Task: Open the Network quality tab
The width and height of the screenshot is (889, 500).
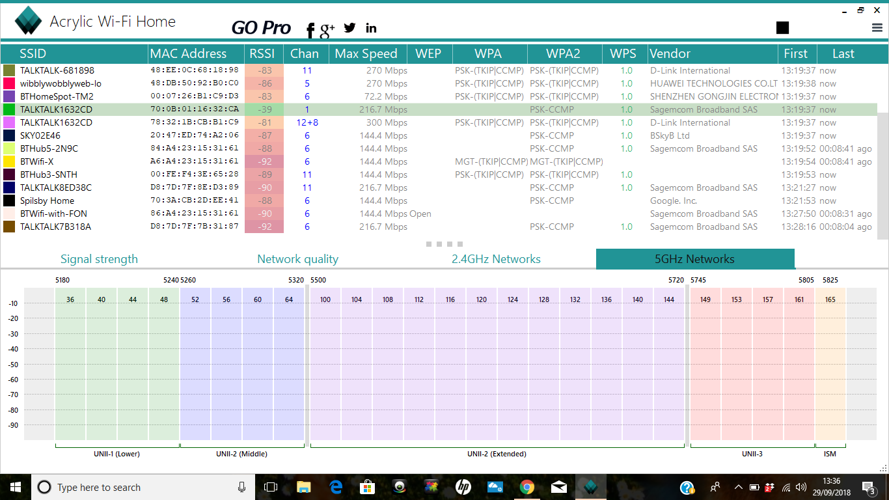Action: (x=297, y=259)
